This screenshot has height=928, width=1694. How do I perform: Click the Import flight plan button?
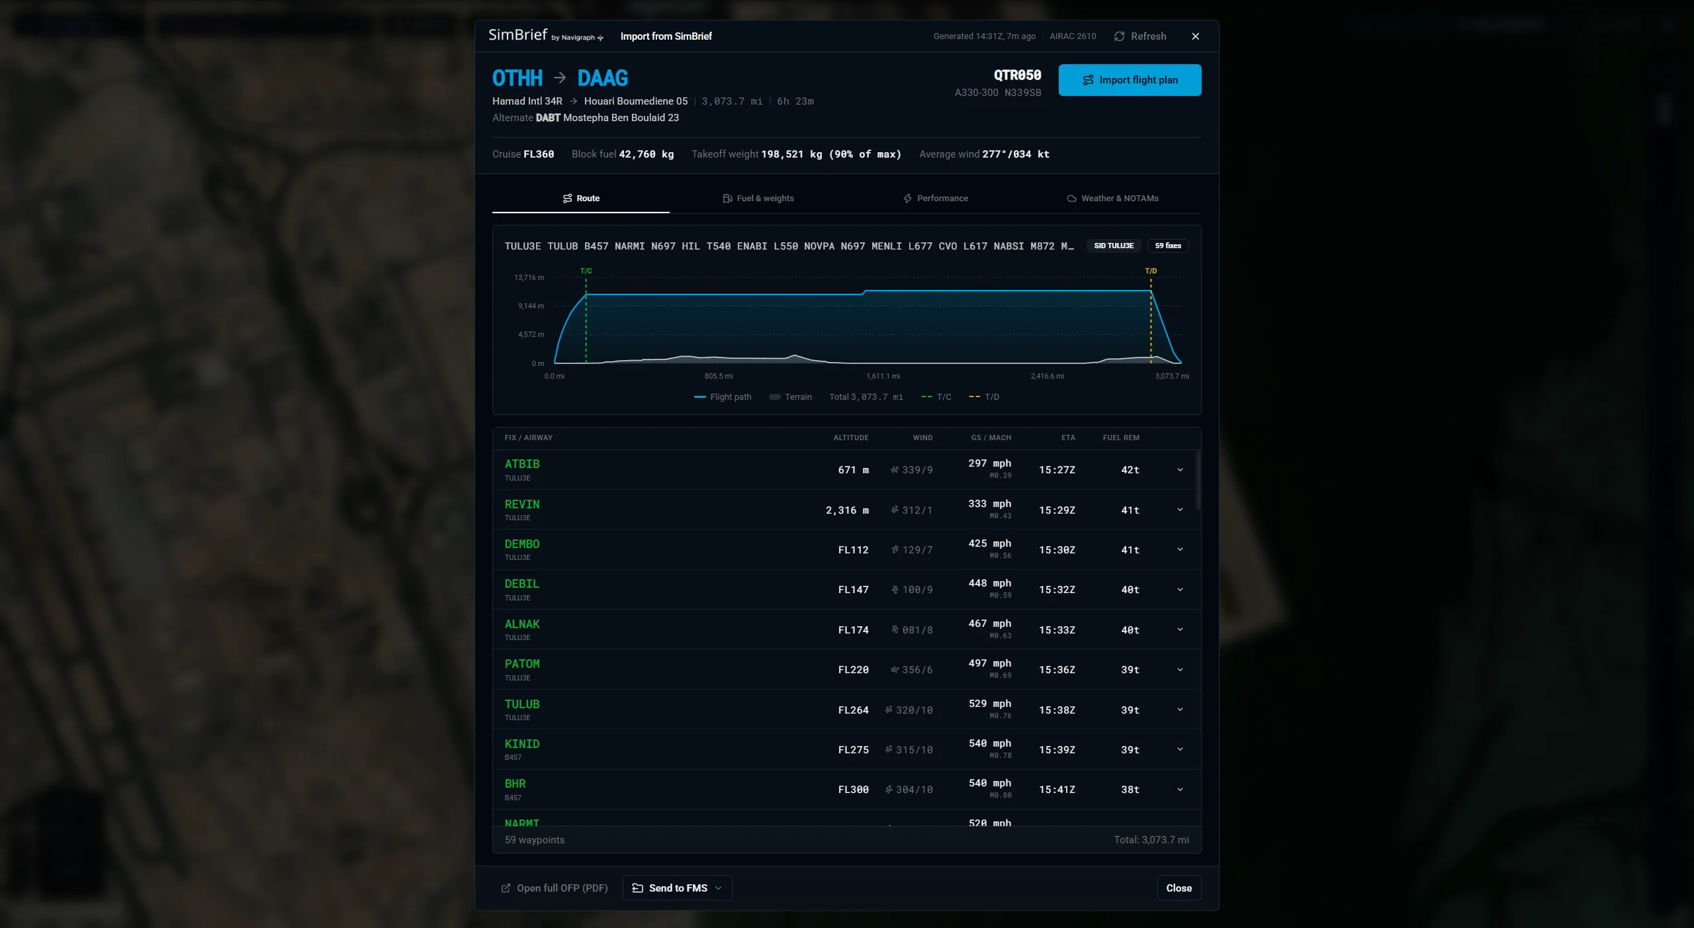tap(1130, 80)
